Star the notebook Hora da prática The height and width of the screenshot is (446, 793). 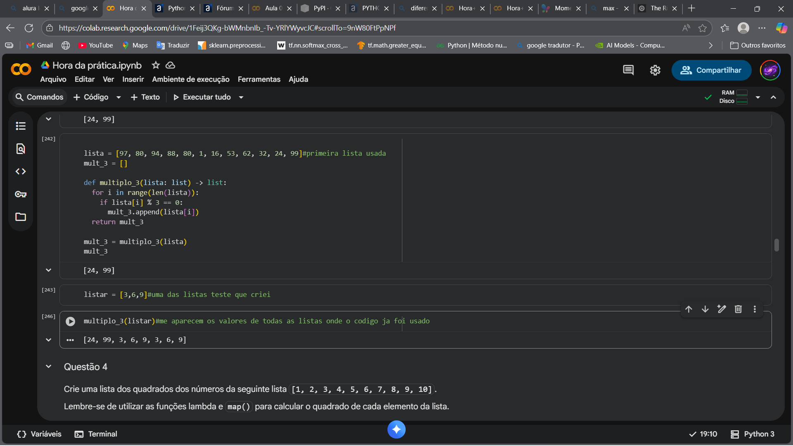click(x=156, y=65)
